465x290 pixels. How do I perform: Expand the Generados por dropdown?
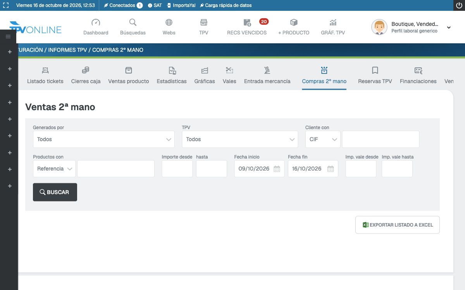104,139
